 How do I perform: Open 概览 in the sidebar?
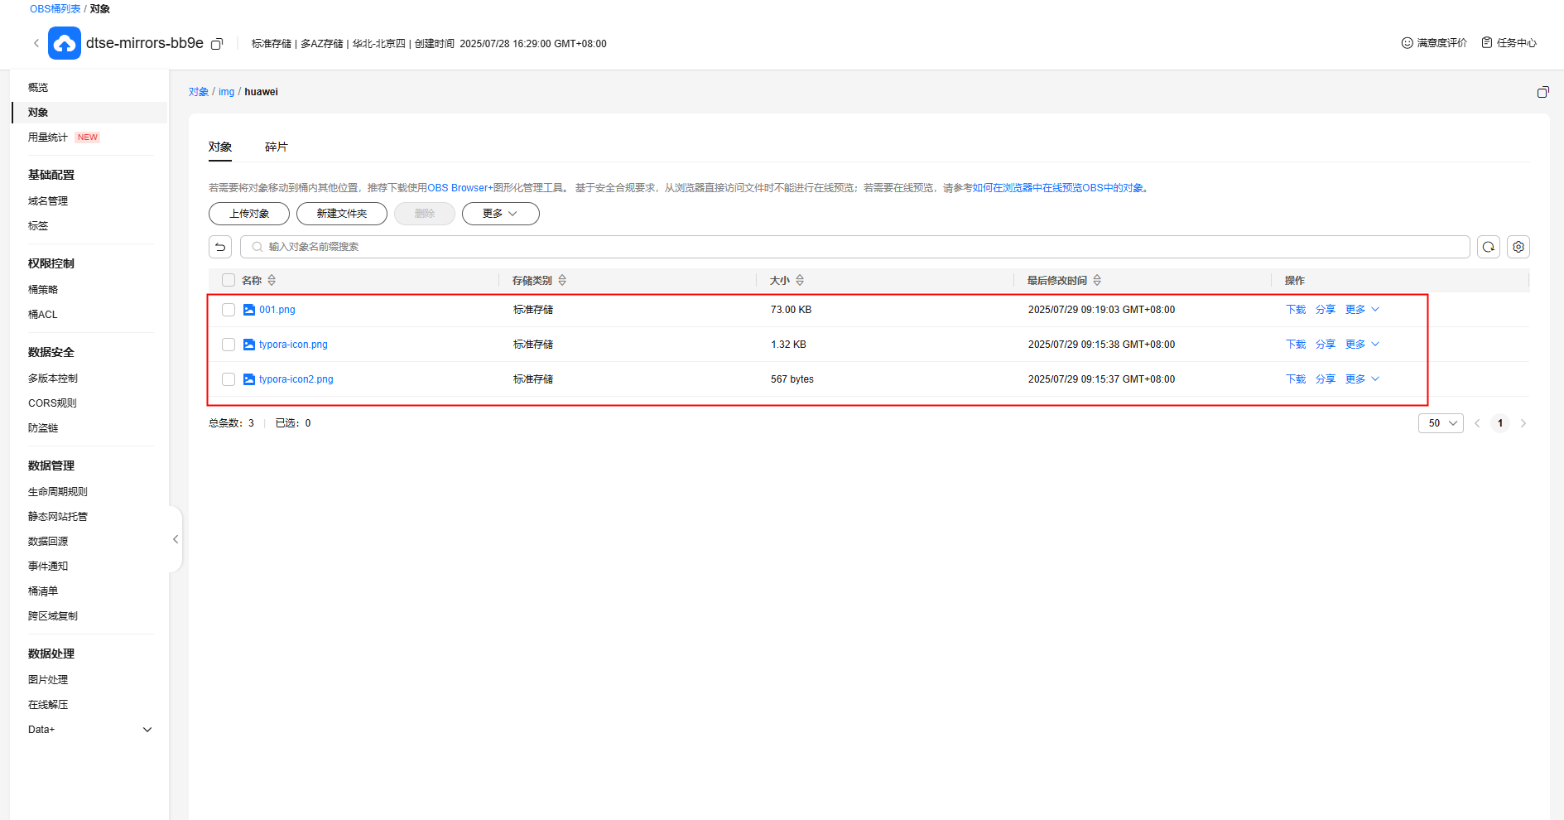coord(38,87)
